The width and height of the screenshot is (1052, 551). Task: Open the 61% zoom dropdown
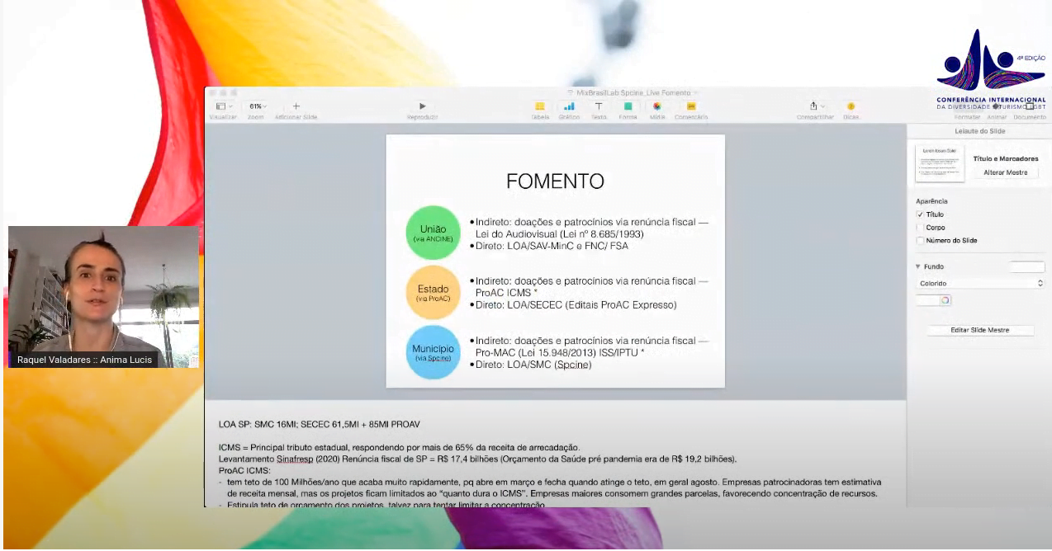tap(258, 106)
